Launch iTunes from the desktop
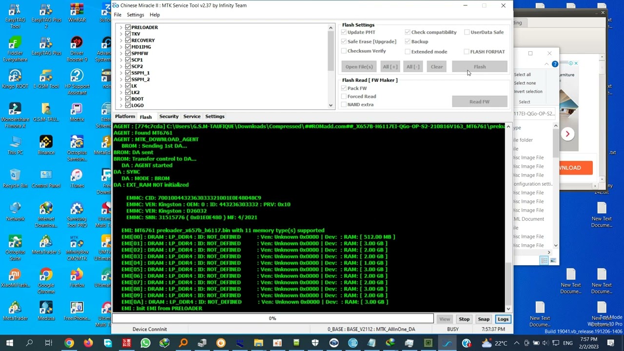 tap(77, 178)
